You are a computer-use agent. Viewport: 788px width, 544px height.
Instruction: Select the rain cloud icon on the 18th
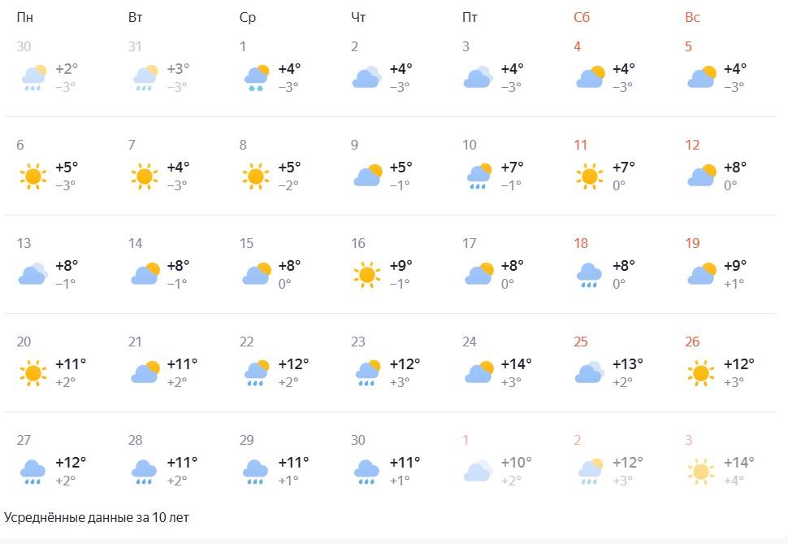tap(590, 274)
